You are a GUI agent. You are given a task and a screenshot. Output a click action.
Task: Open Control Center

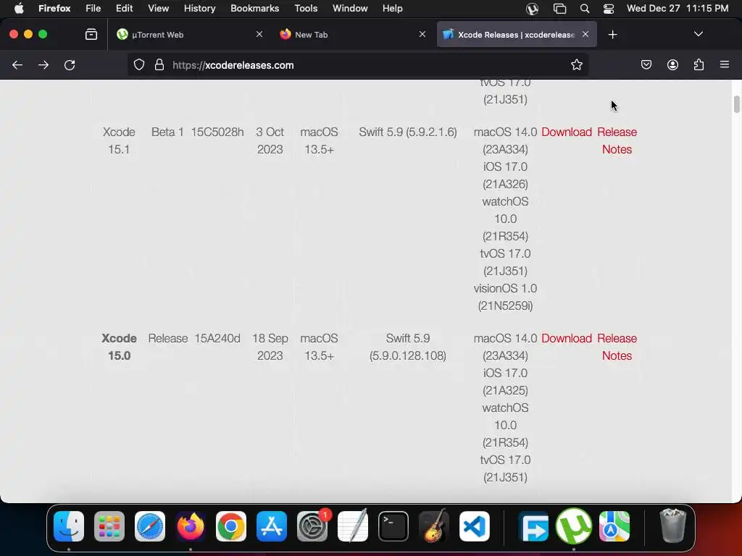[x=609, y=9]
